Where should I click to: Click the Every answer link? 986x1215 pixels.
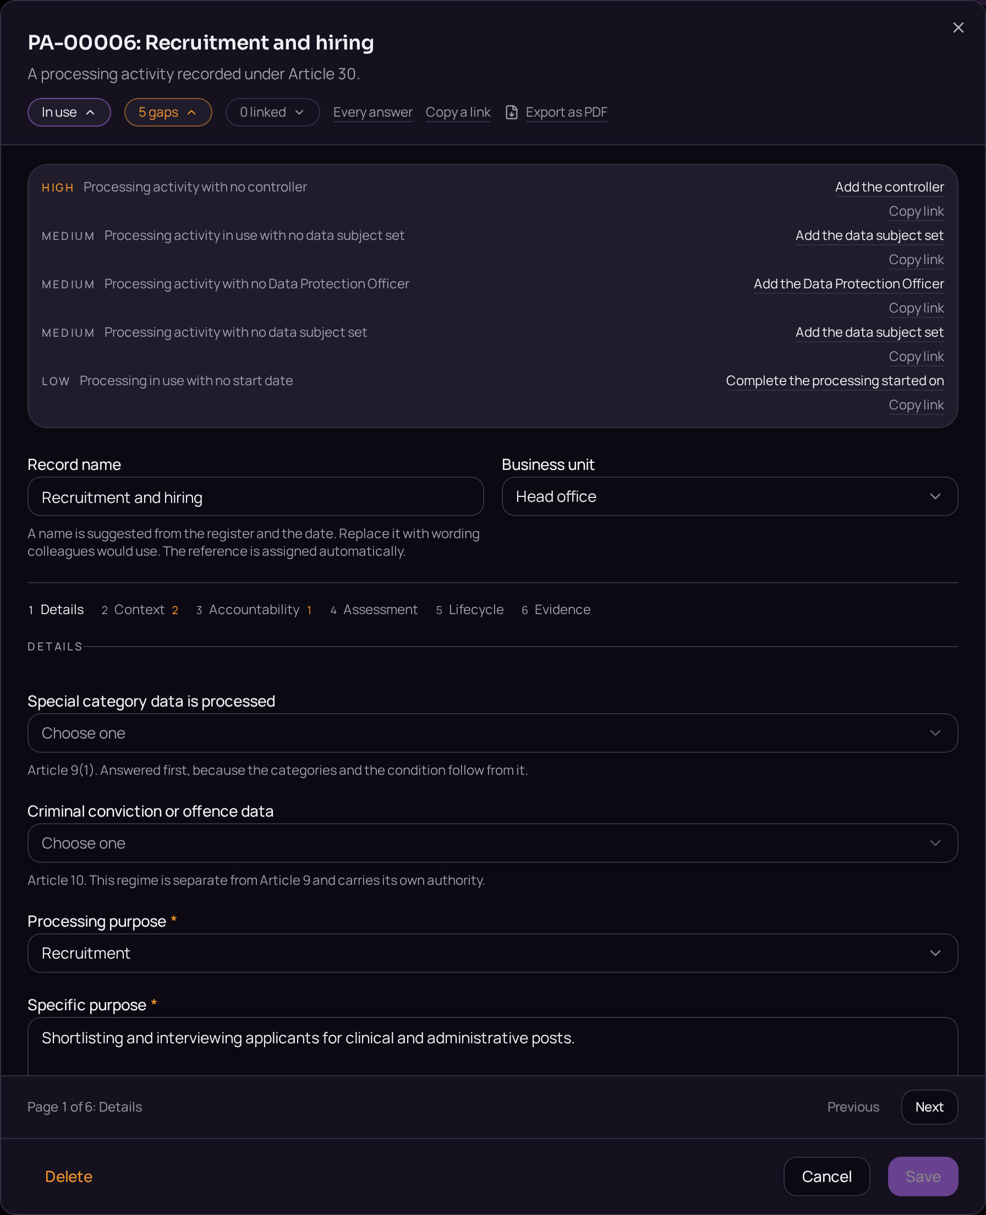pos(373,112)
